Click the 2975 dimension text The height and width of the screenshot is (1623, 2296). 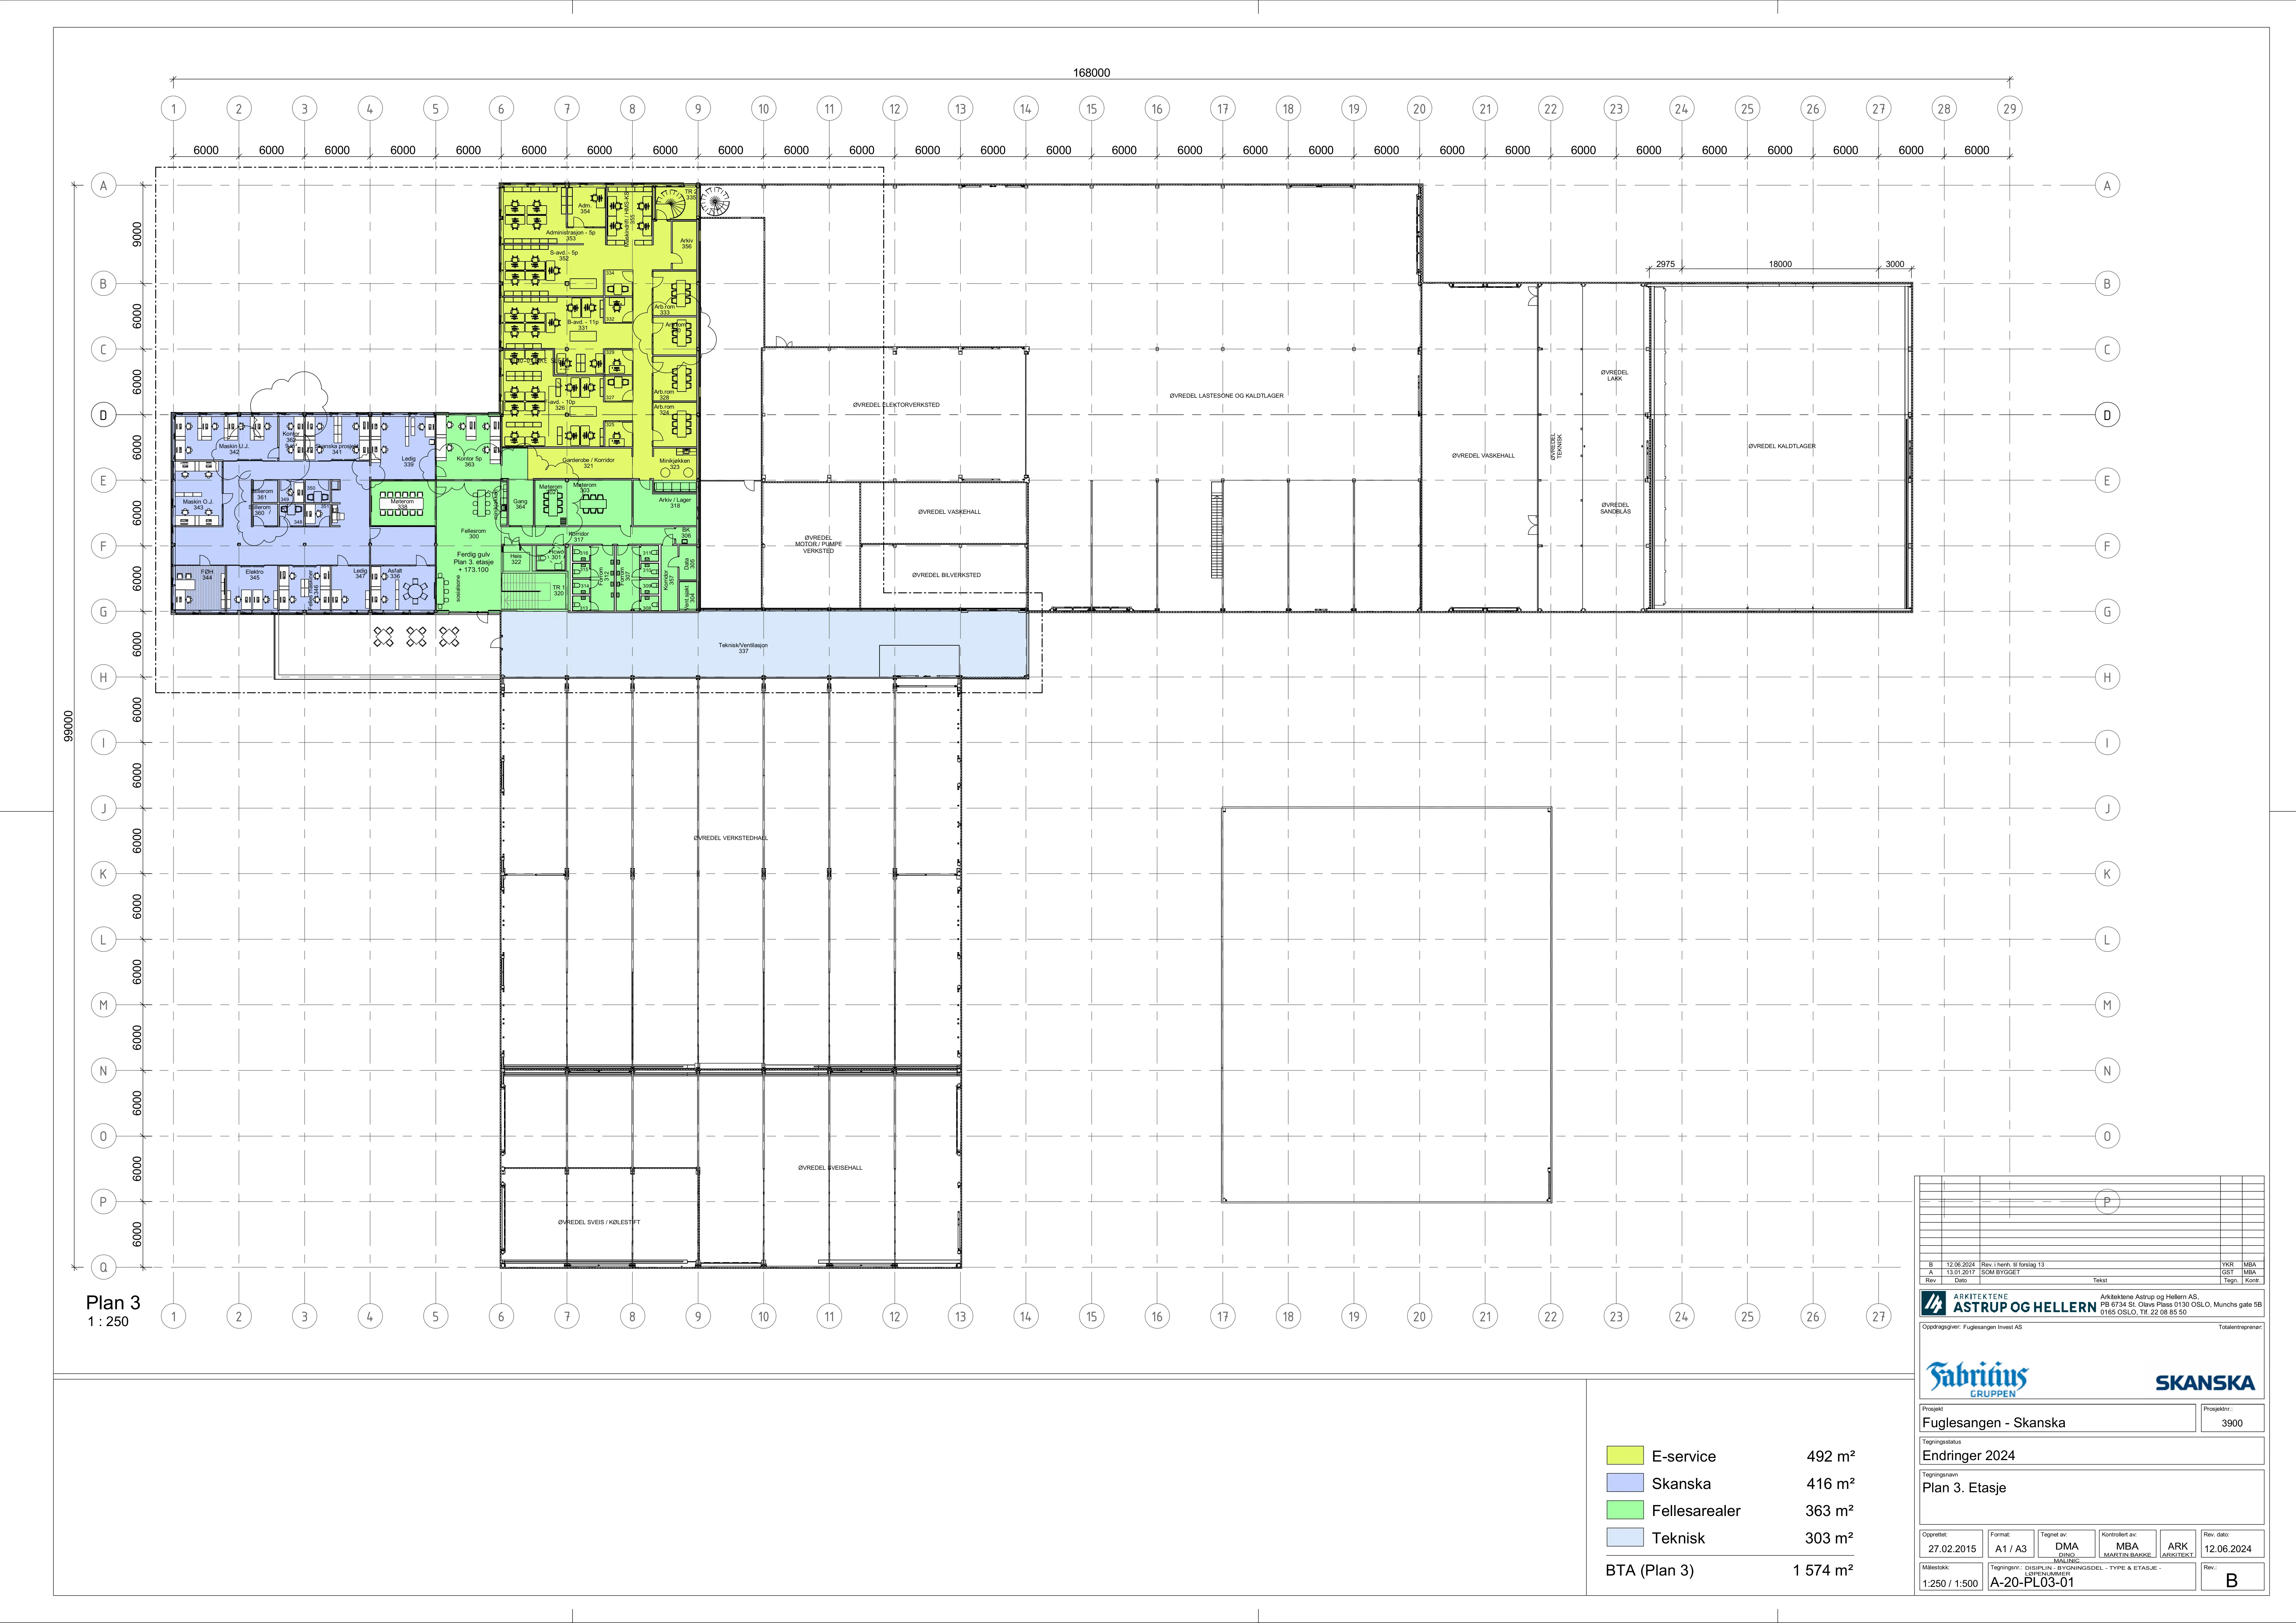(x=1664, y=264)
